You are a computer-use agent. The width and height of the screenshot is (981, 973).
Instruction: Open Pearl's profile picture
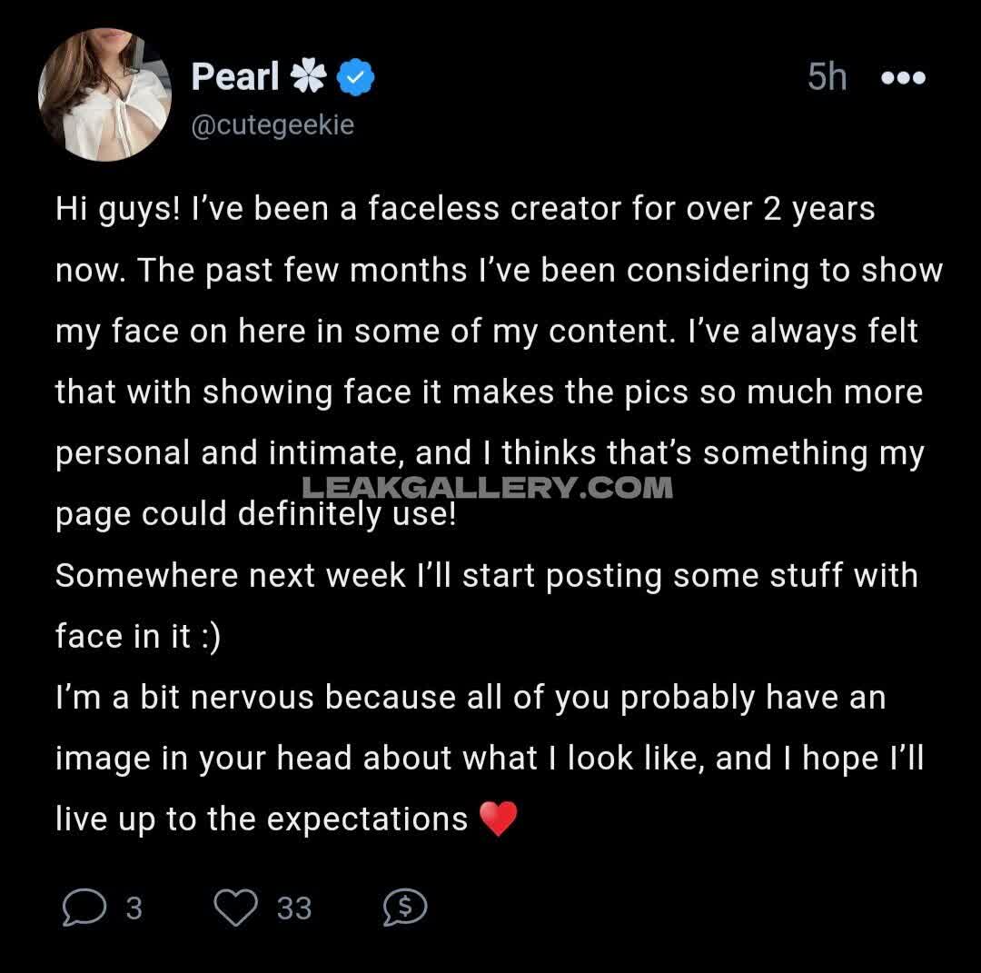(x=104, y=94)
